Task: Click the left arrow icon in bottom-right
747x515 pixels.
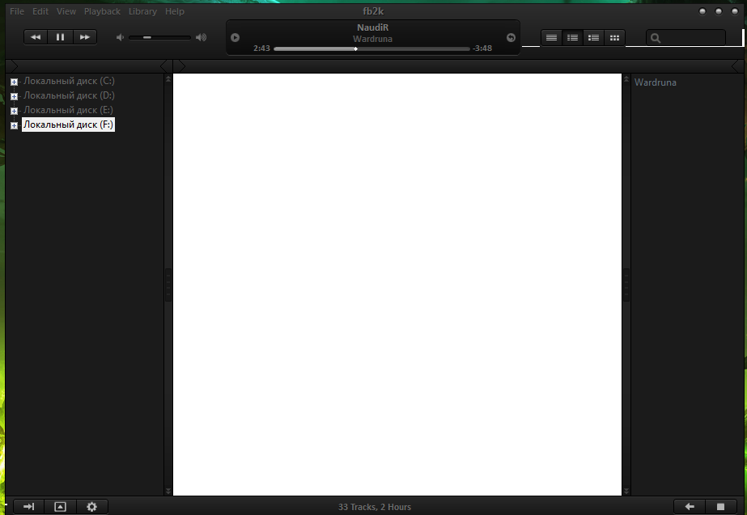Action: (x=690, y=507)
